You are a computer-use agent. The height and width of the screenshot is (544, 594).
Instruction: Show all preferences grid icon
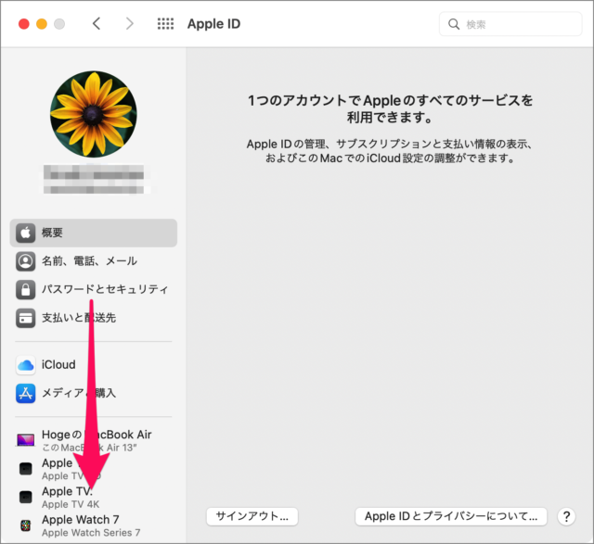165,24
